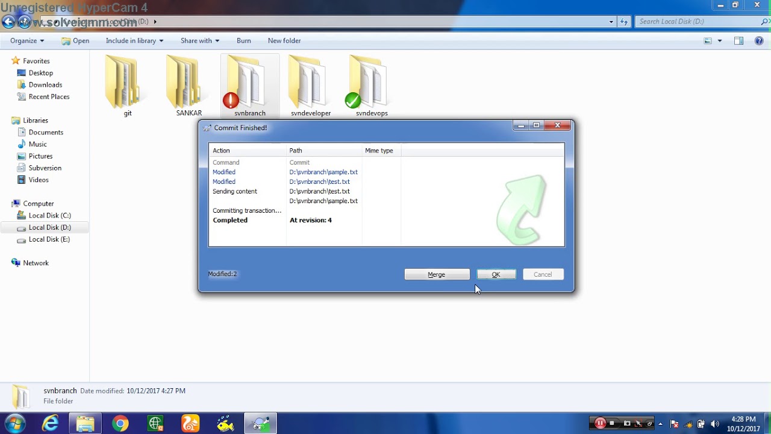The height and width of the screenshot is (434, 771).
Task: Open the Subversion library
Action: (x=45, y=168)
